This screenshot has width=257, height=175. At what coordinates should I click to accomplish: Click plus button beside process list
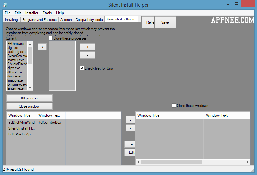pyautogui.click(x=88, y=47)
